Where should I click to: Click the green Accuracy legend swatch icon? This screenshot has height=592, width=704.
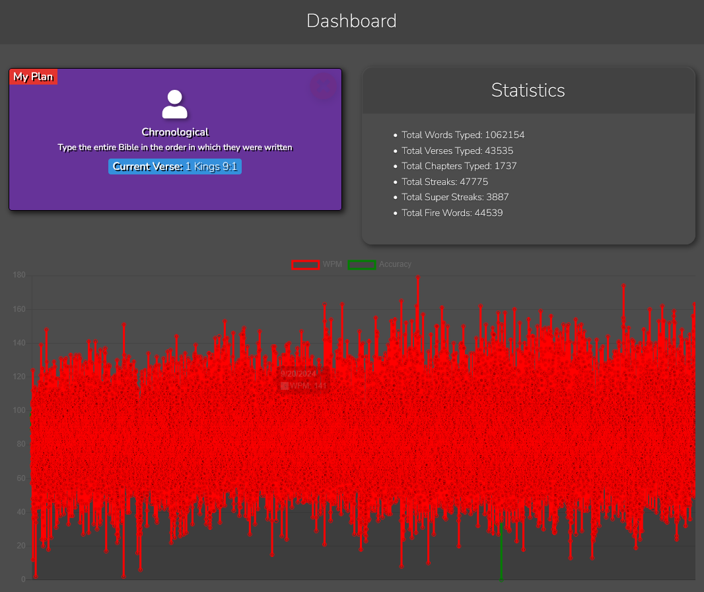[x=361, y=264]
